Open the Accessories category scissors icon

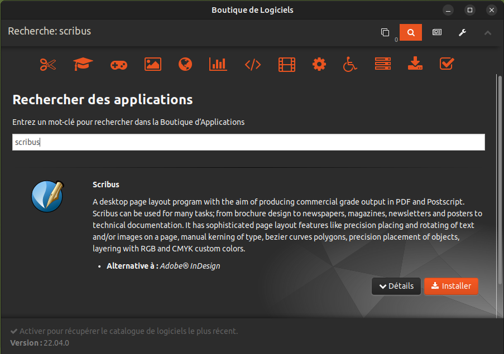(x=48, y=65)
